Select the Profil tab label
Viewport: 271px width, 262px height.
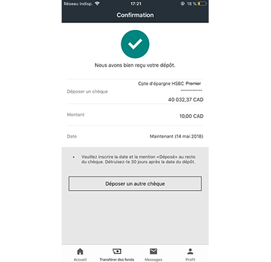[x=190, y=259]
